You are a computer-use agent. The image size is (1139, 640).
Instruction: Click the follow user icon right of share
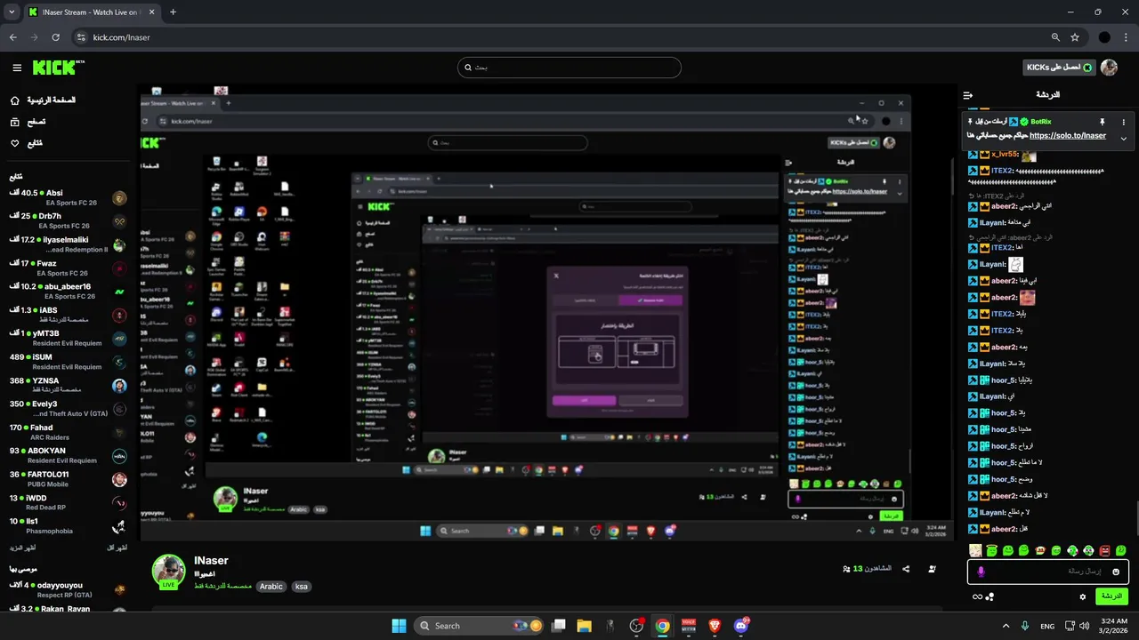click(x=932, y=569)
